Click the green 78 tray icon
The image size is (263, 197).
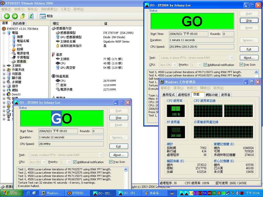click(x=214, y=193)
